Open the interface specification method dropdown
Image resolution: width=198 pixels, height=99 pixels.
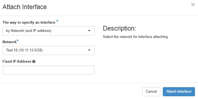click(x=48, y=31)
